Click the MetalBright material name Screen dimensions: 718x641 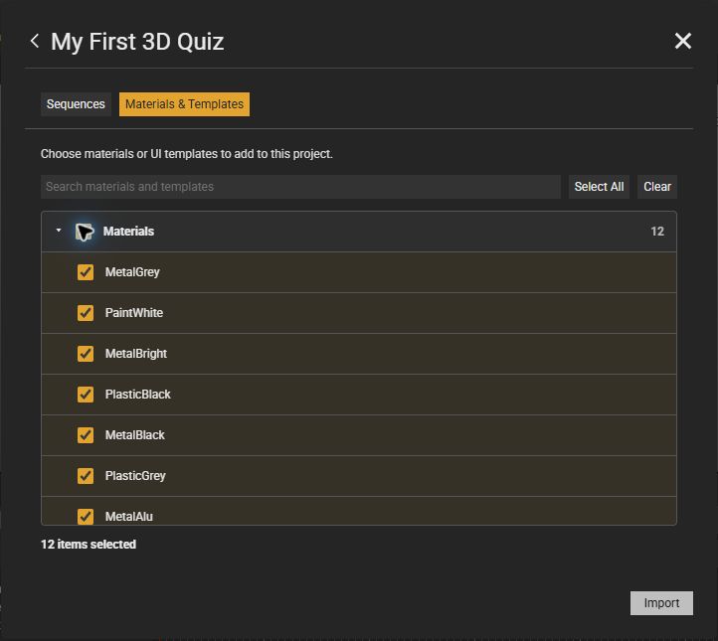pos(136,354)
